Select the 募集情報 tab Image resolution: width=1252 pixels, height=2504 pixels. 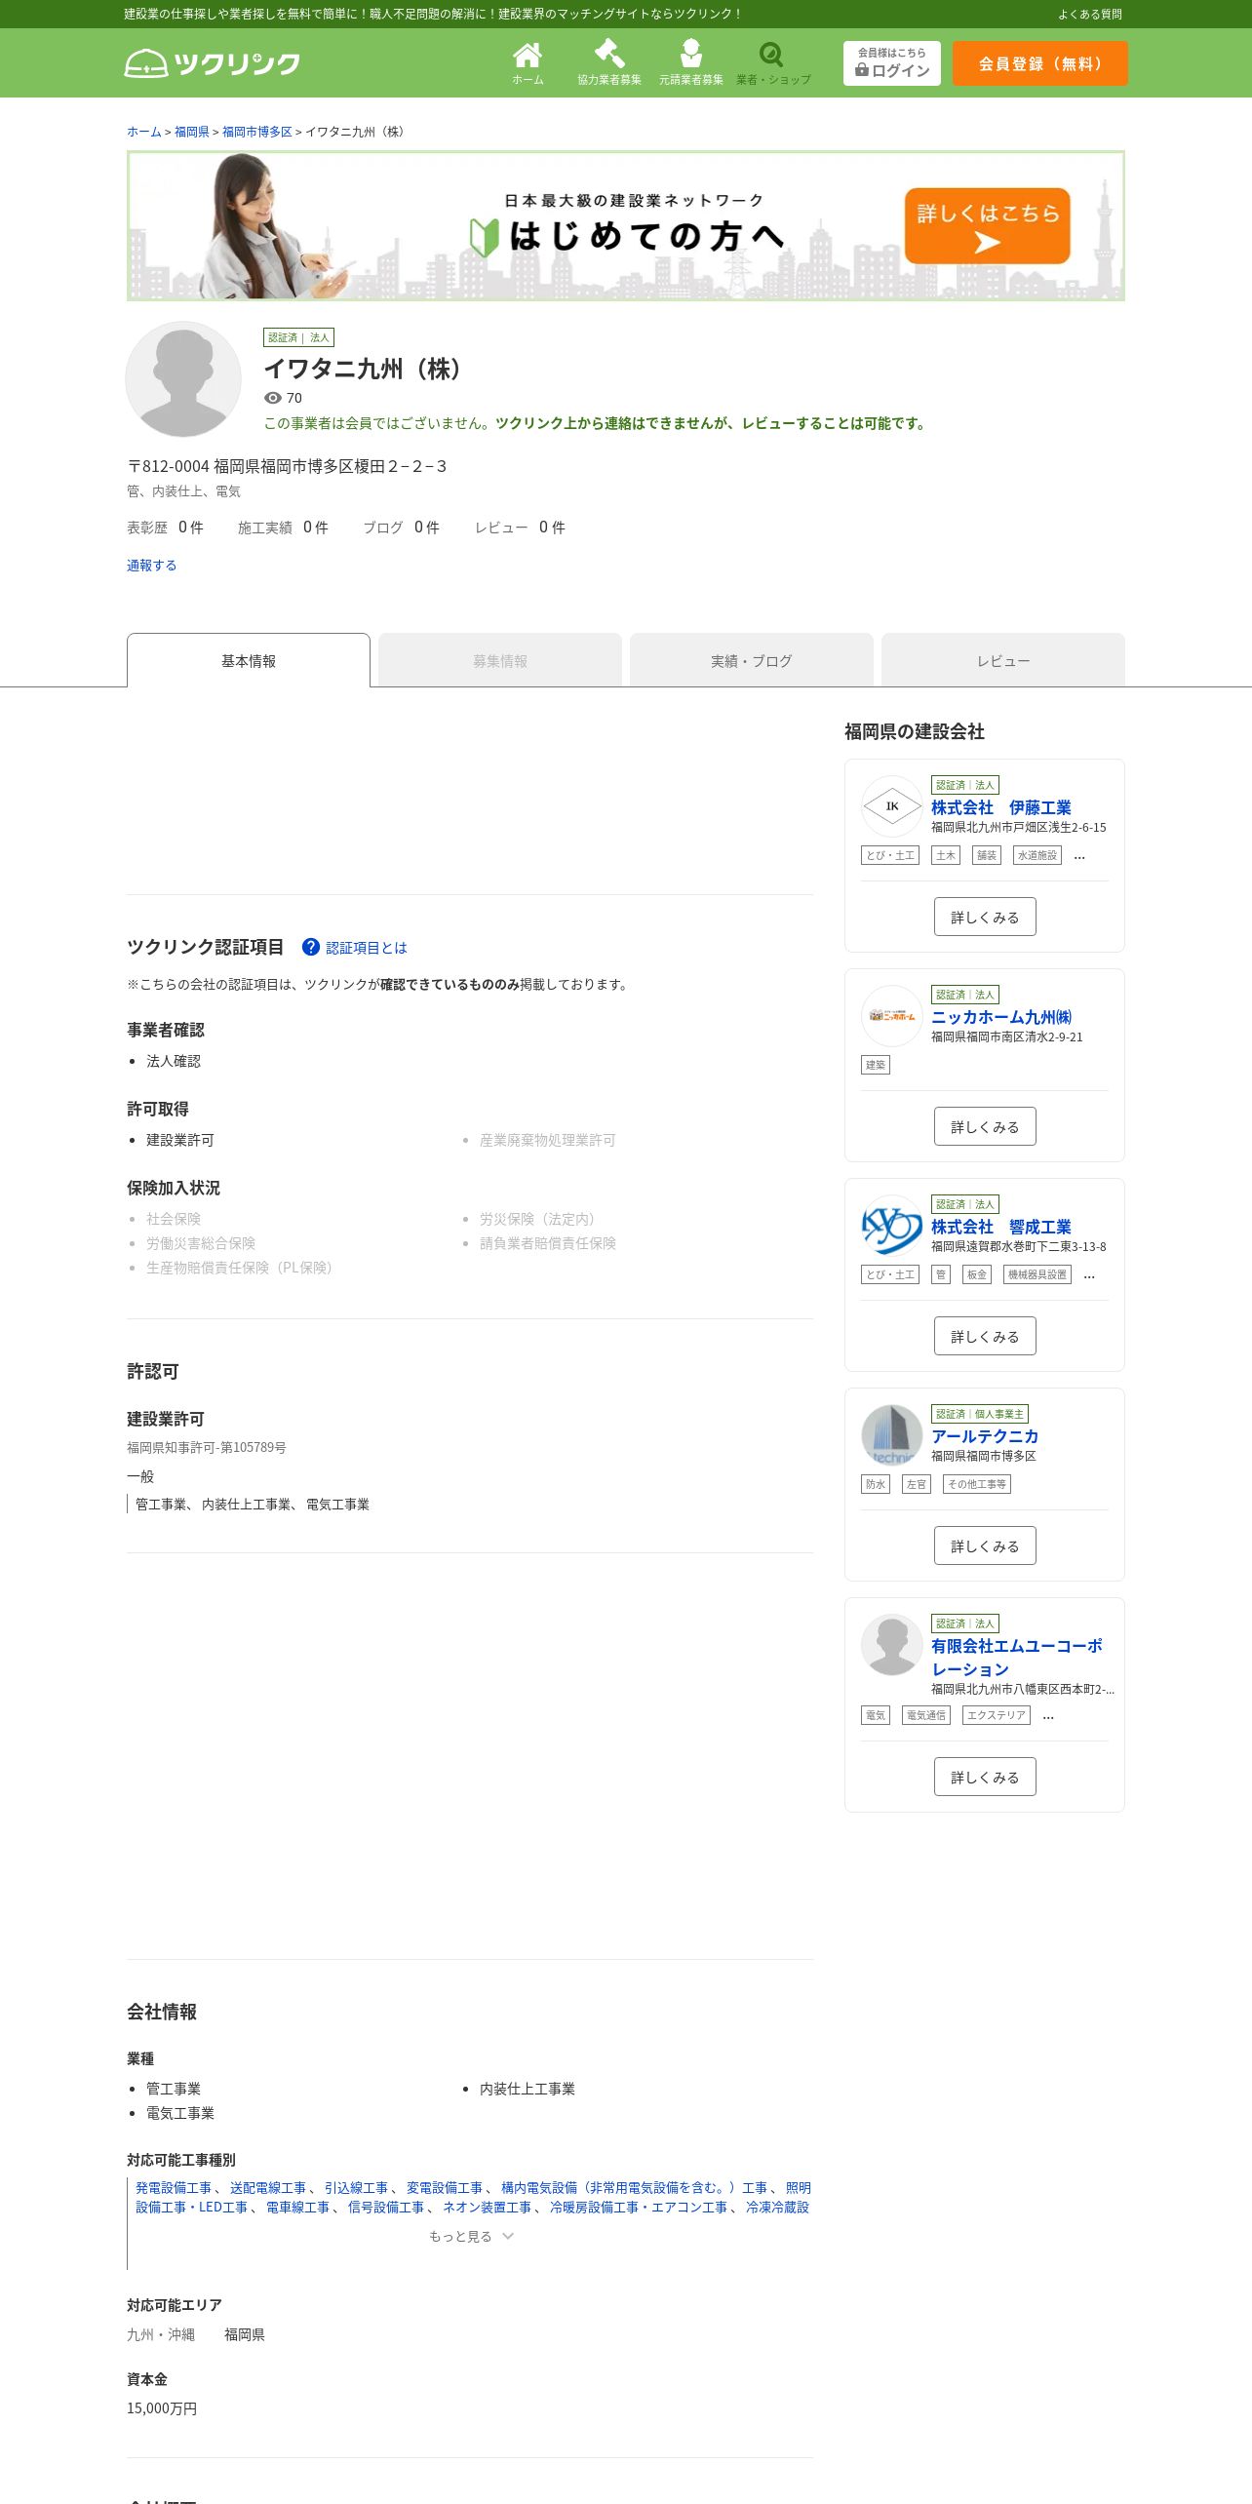coord(500,660)
